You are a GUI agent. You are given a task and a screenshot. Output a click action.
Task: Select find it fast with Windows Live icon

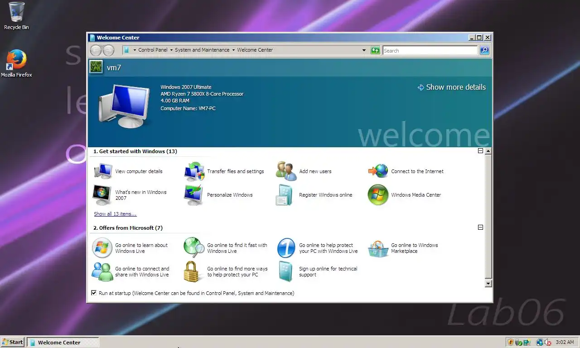click(194, 248)
